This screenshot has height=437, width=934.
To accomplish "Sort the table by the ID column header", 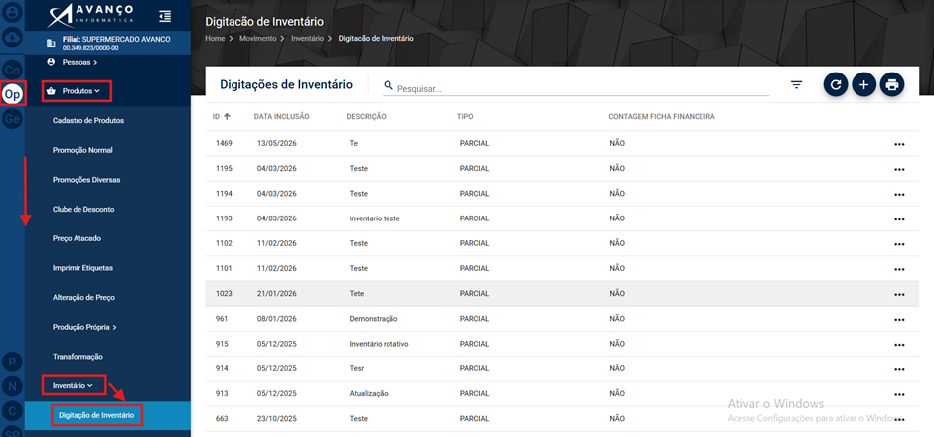I will (x=221, y=116).
